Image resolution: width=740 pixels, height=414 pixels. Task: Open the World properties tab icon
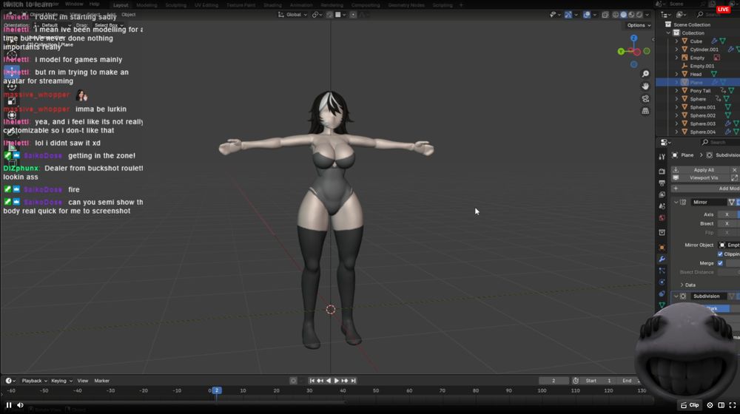(662, 218)
